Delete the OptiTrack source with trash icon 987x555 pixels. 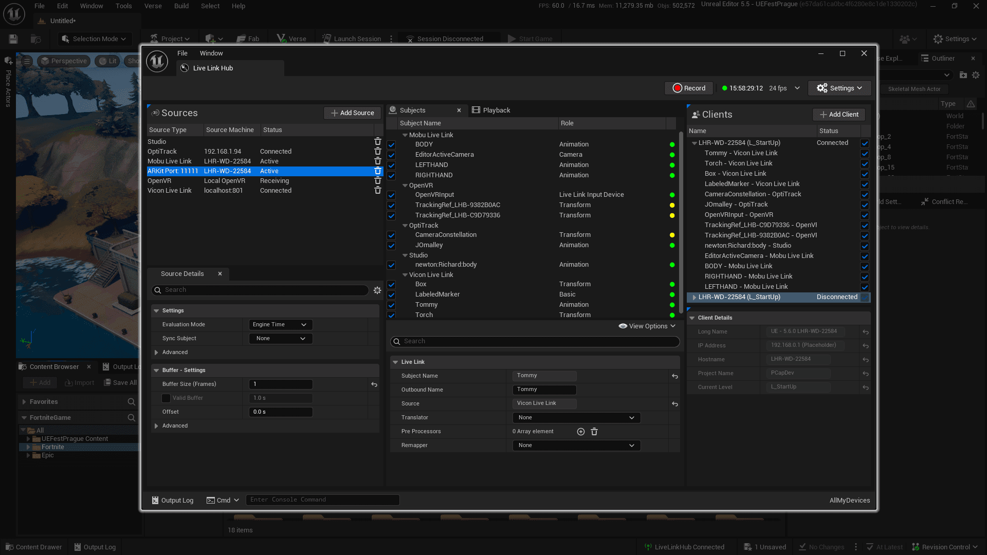(x=378, y=152)
